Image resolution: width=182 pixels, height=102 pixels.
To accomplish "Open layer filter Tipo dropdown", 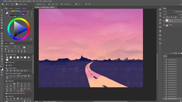I will point(168,12).
